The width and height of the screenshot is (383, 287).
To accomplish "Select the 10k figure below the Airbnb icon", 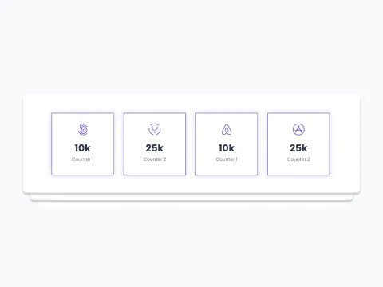I will (227, 148).
